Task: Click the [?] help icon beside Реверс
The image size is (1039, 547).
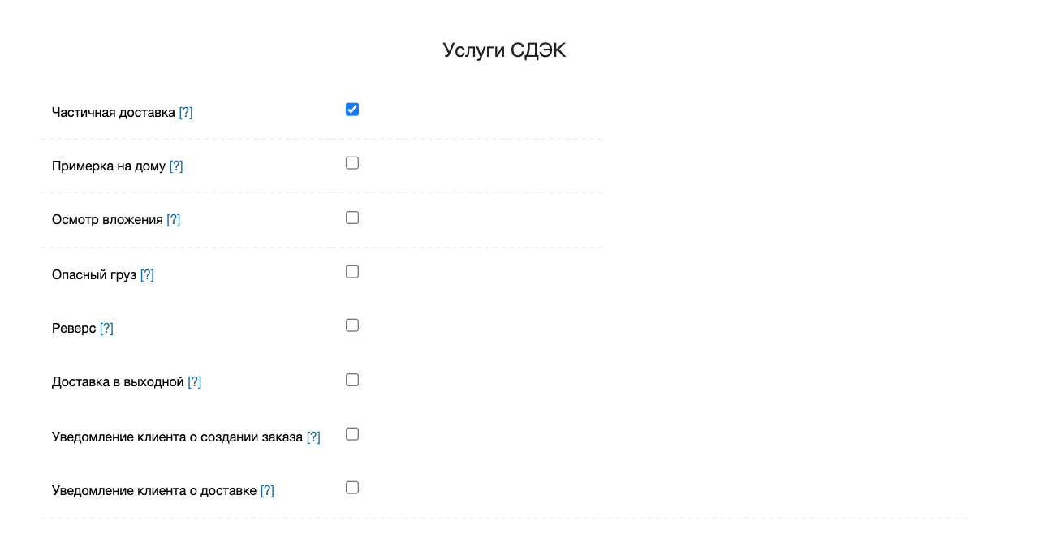Action: pyautogui.click(x=106, y=328)
